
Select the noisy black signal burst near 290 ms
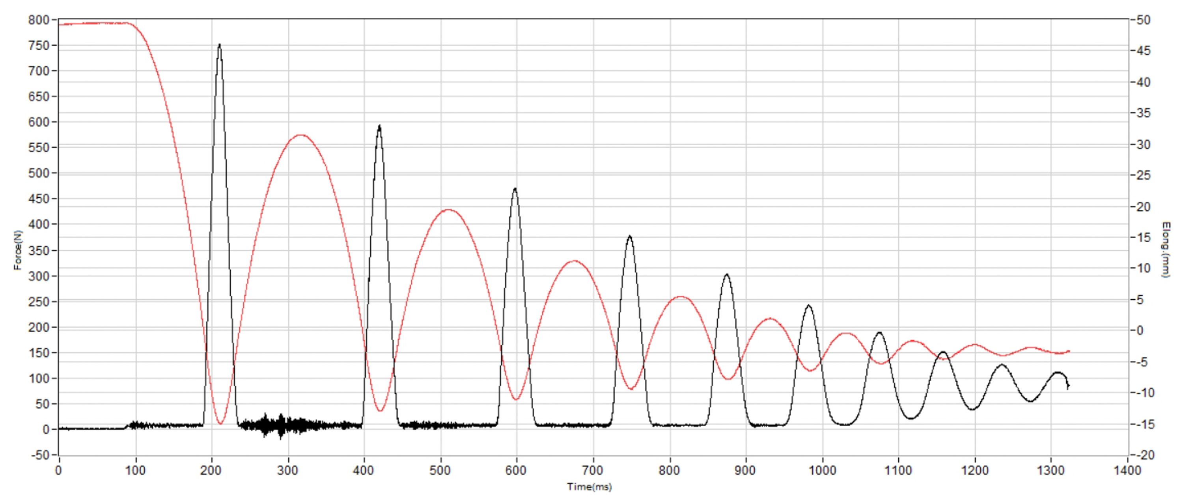pyautogui.click(x=280, y=425)
